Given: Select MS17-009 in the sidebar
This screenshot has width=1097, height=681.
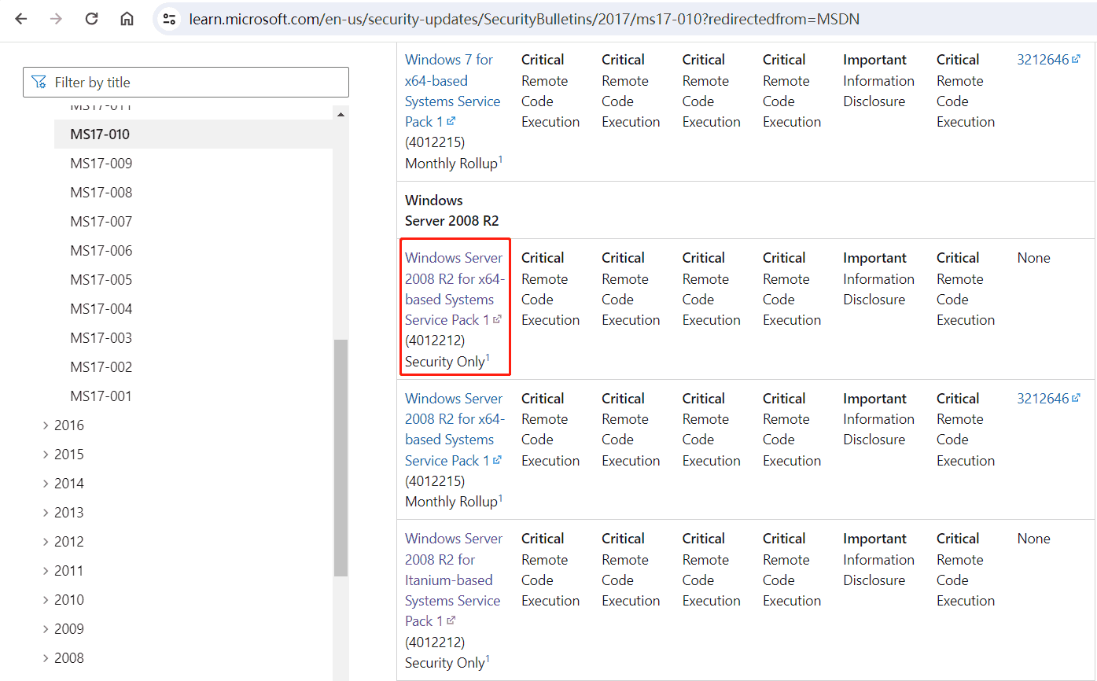Looking at the screenshot, I should click(x=102, y=163).
